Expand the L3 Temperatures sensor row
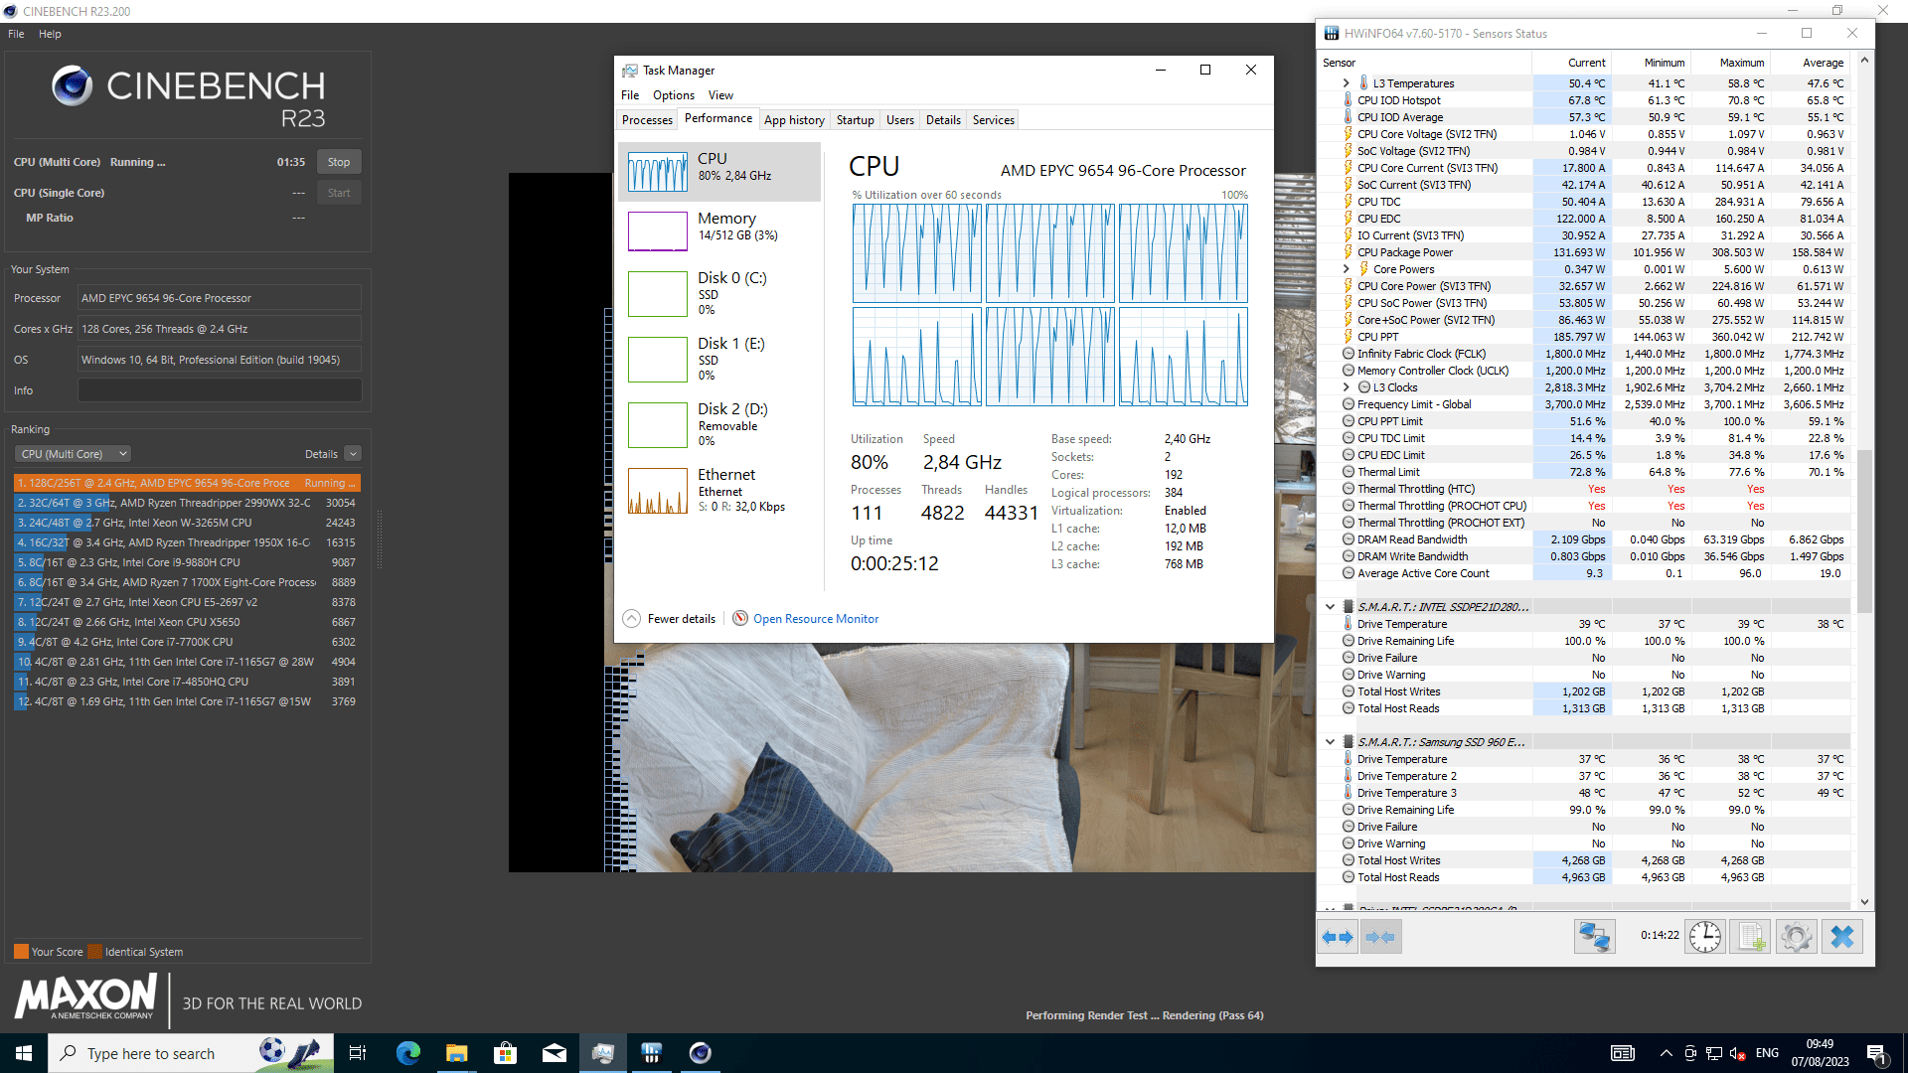The image size is (1908, 1073). coord(1346,83)
